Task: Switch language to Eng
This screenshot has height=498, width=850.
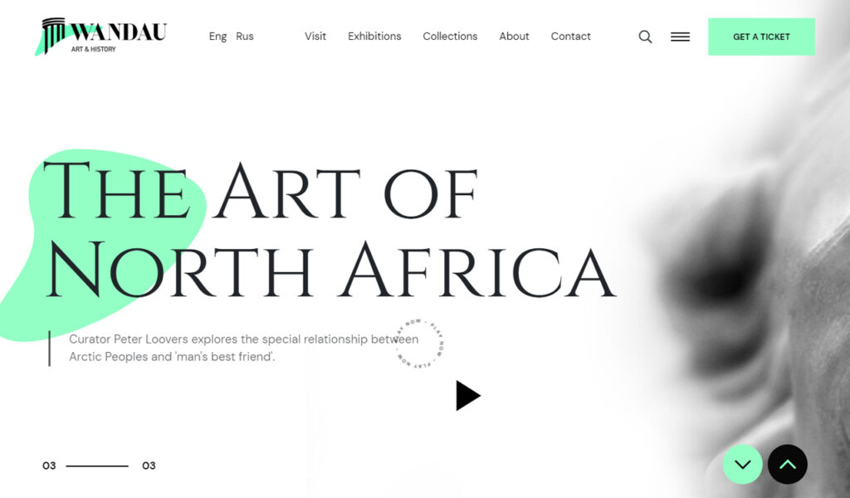Action: [218, 37]
